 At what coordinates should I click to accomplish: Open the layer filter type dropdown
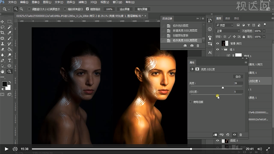click(x=225, y=25)
